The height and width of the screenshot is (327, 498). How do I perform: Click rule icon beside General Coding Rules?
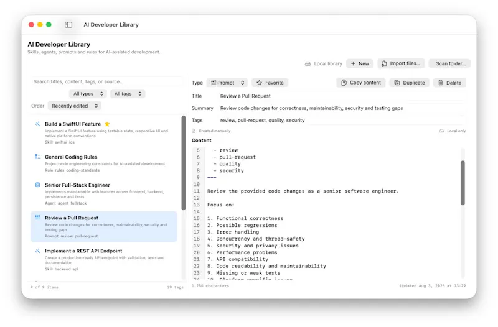[x=37, y=157]
